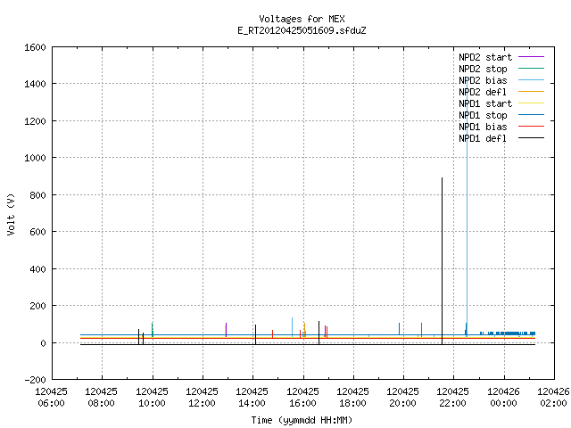Screen dimensions: 571x428
Task: Click the 22:00 x-axis time label
Action: click(452, 403)
